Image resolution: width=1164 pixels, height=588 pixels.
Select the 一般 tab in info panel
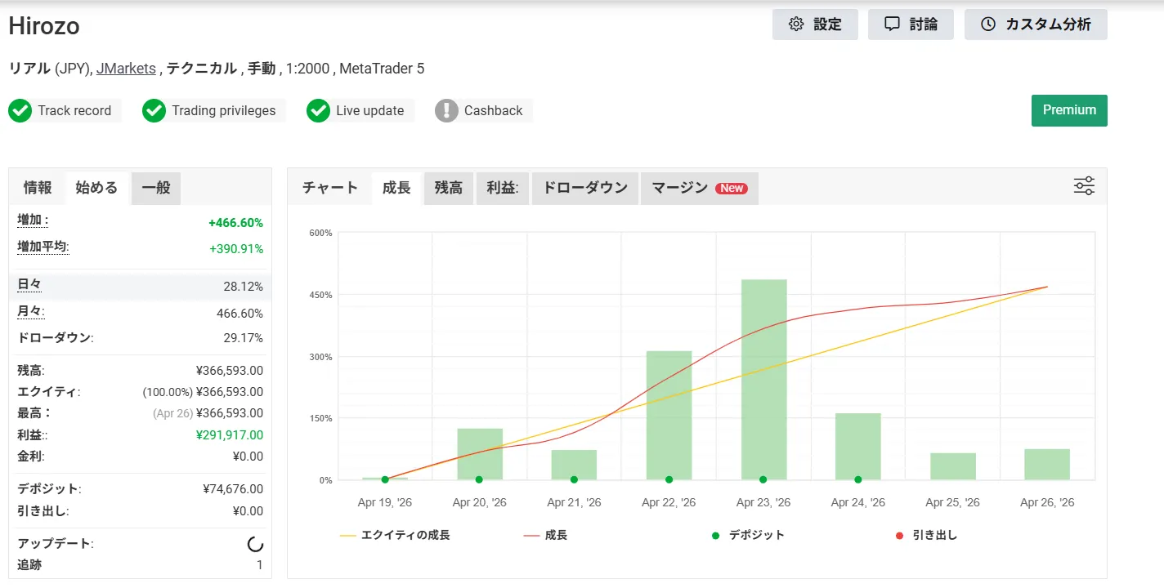coord(156,188)
